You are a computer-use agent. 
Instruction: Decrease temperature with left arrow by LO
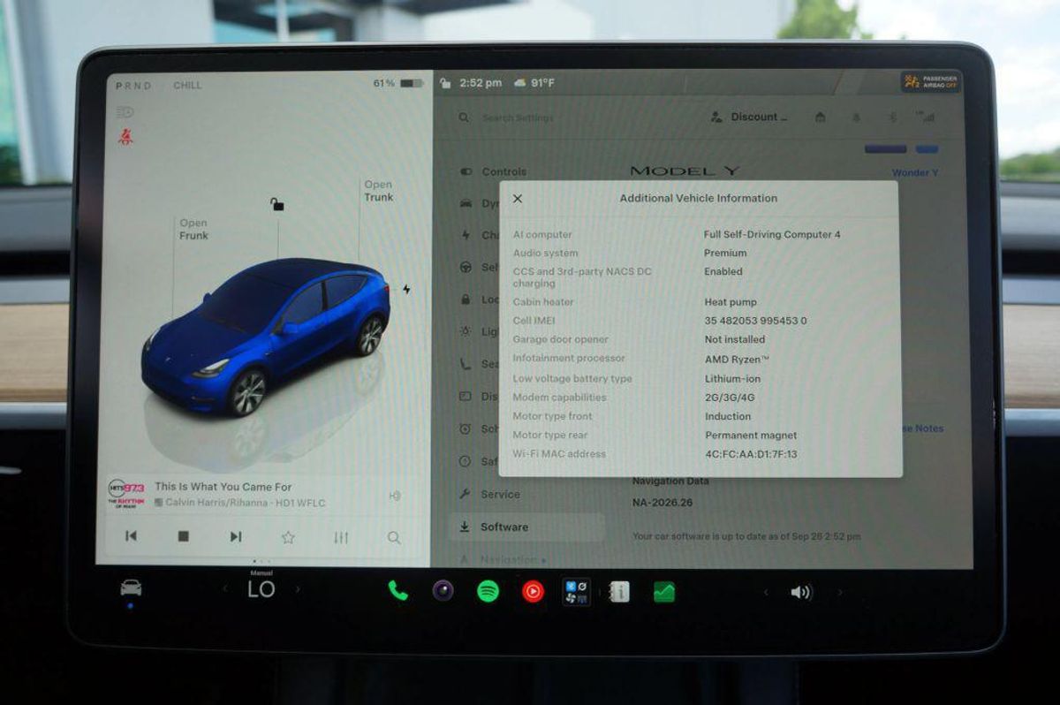coord(225,589)
